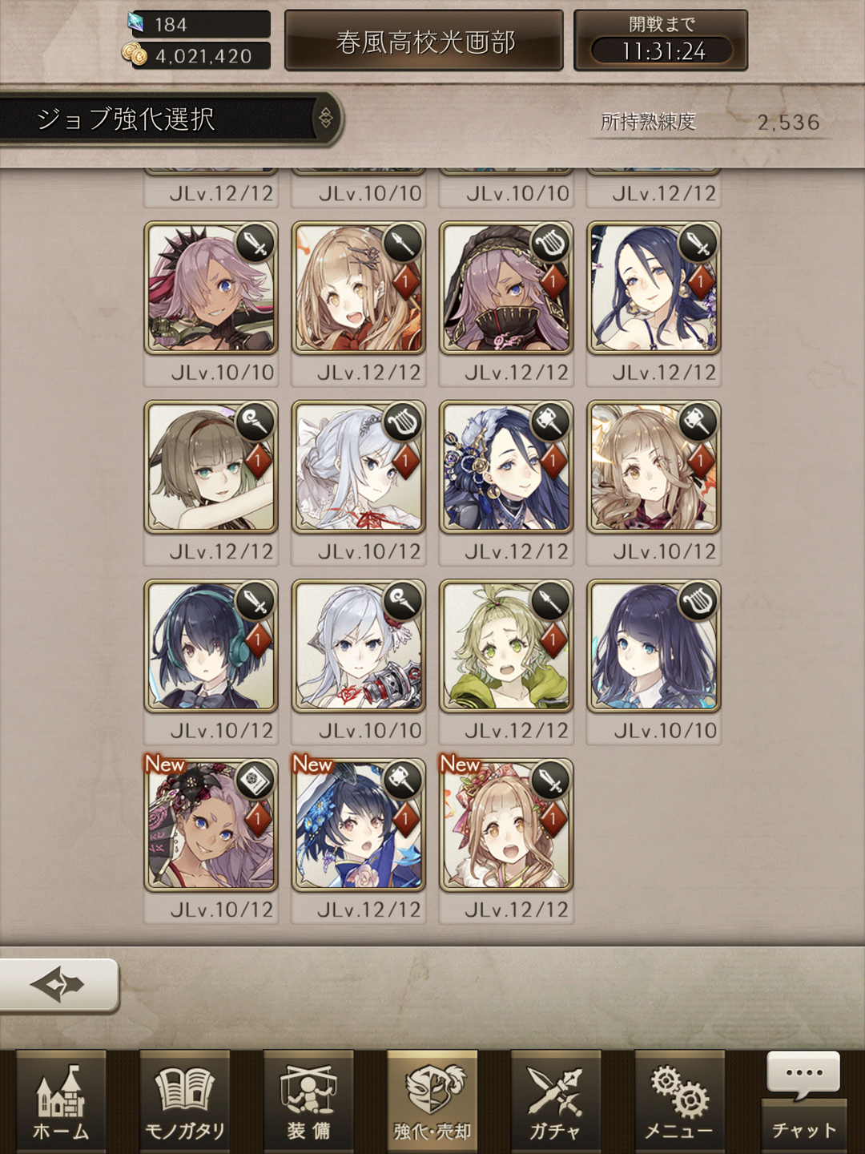This screenshot has width=865, height=1154.
Task: Select harp-class dark blue haired character JLv.10/10
Action: 654,646
